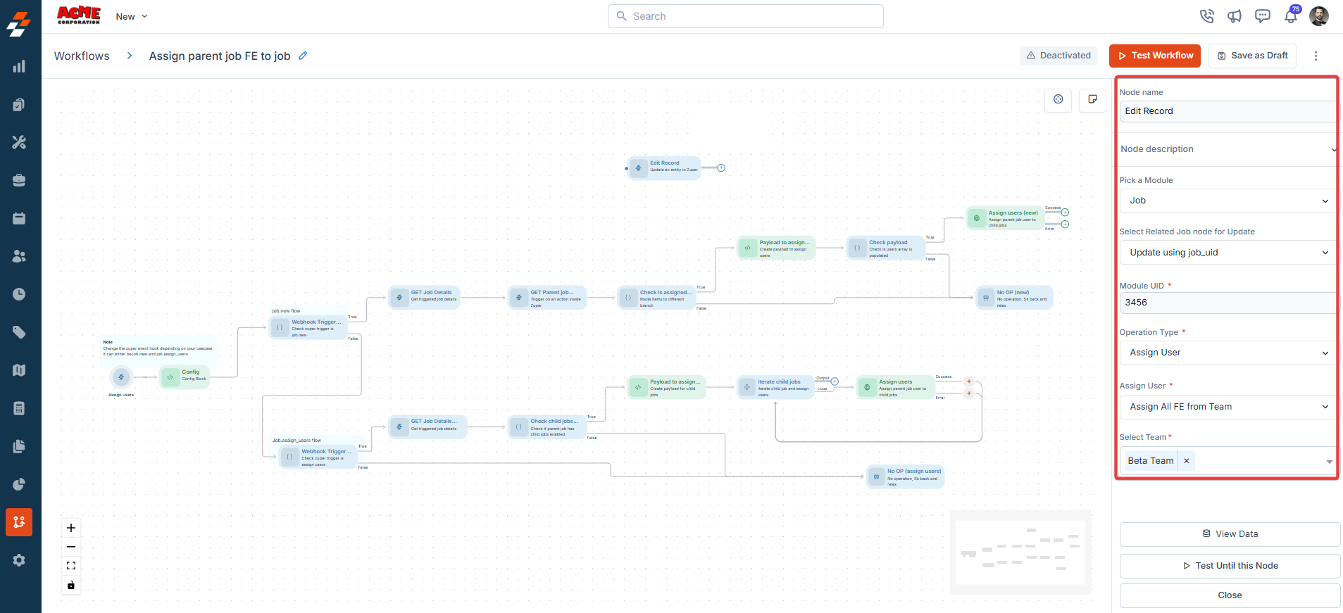Open the dashboard bar chart sidebar icon

coord(19,67)
